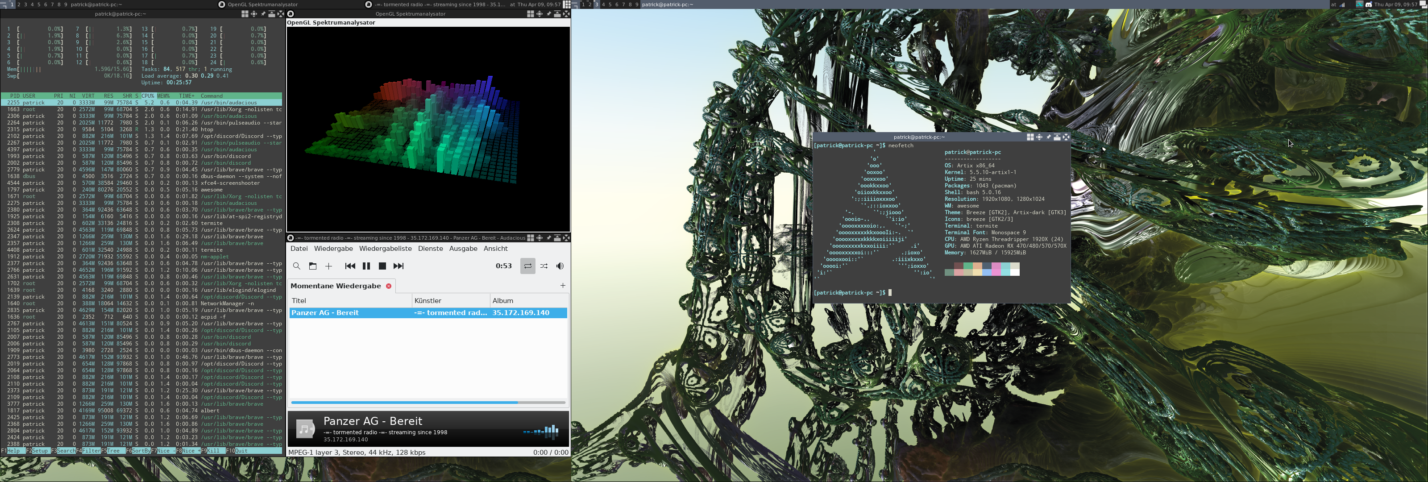Viewport: 1428px width, 482px height.
Task: Expand the Ansicht menu
Action: [495, 249]
